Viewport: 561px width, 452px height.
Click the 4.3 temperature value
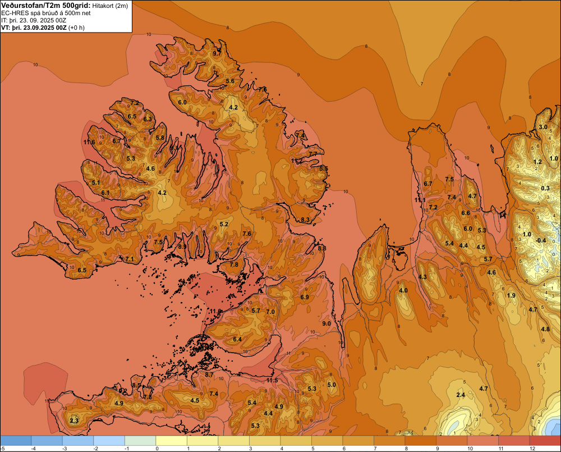coord(422,277)
